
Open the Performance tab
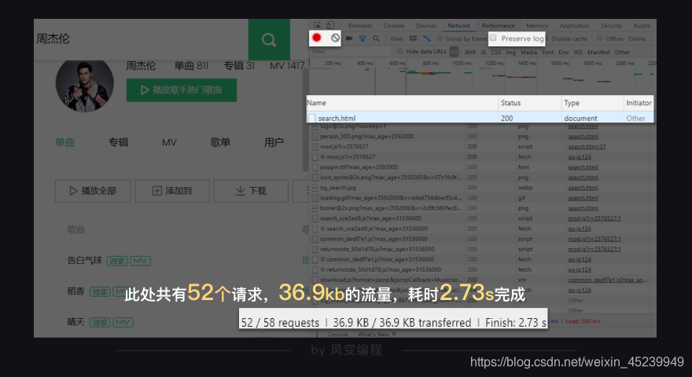coord(499,26)
